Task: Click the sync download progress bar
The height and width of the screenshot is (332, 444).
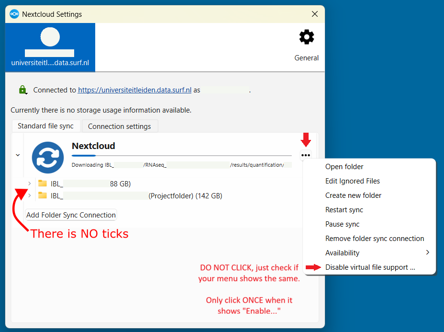Action: [x=181, y=155]
